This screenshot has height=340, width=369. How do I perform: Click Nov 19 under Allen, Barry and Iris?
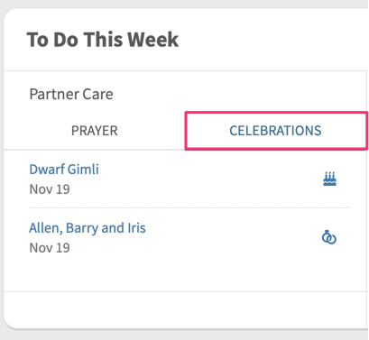pyautogui.click(x=50, y=248)
